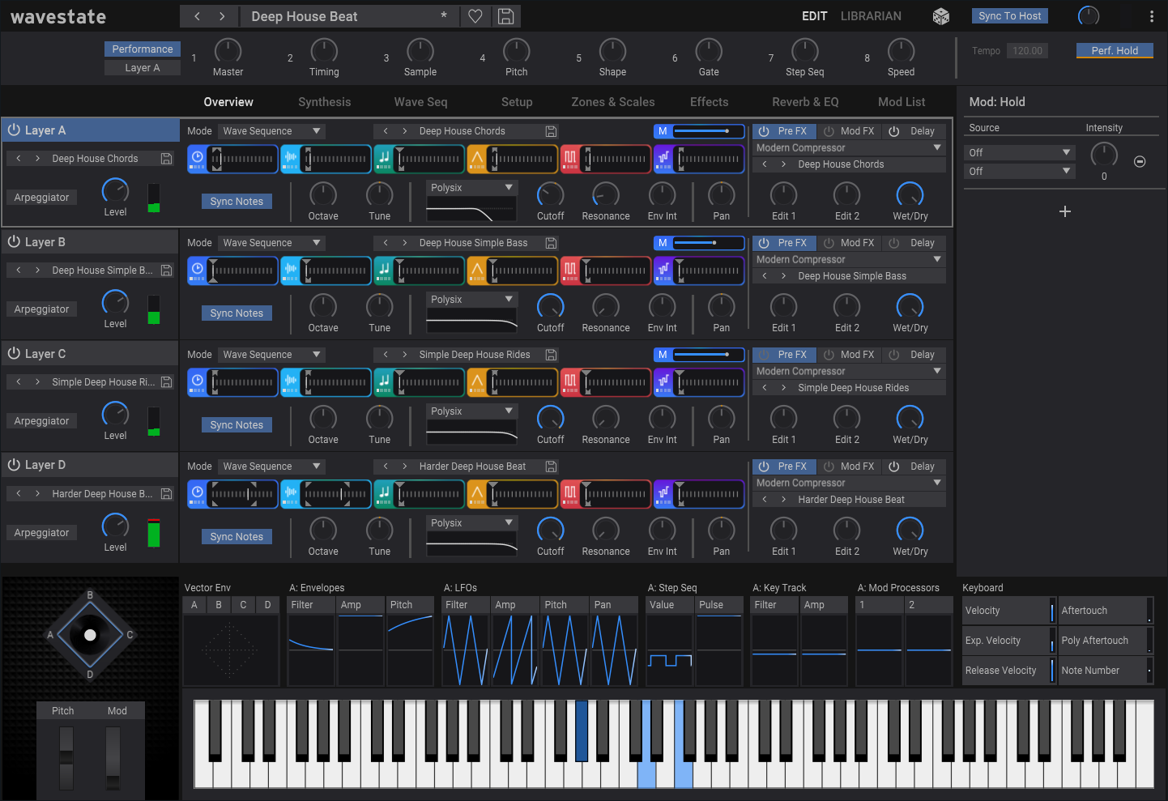Open Layer A Polysix filter type dropdown
This screenshot has width=1168, height=801.
click(x=471, y=188)
